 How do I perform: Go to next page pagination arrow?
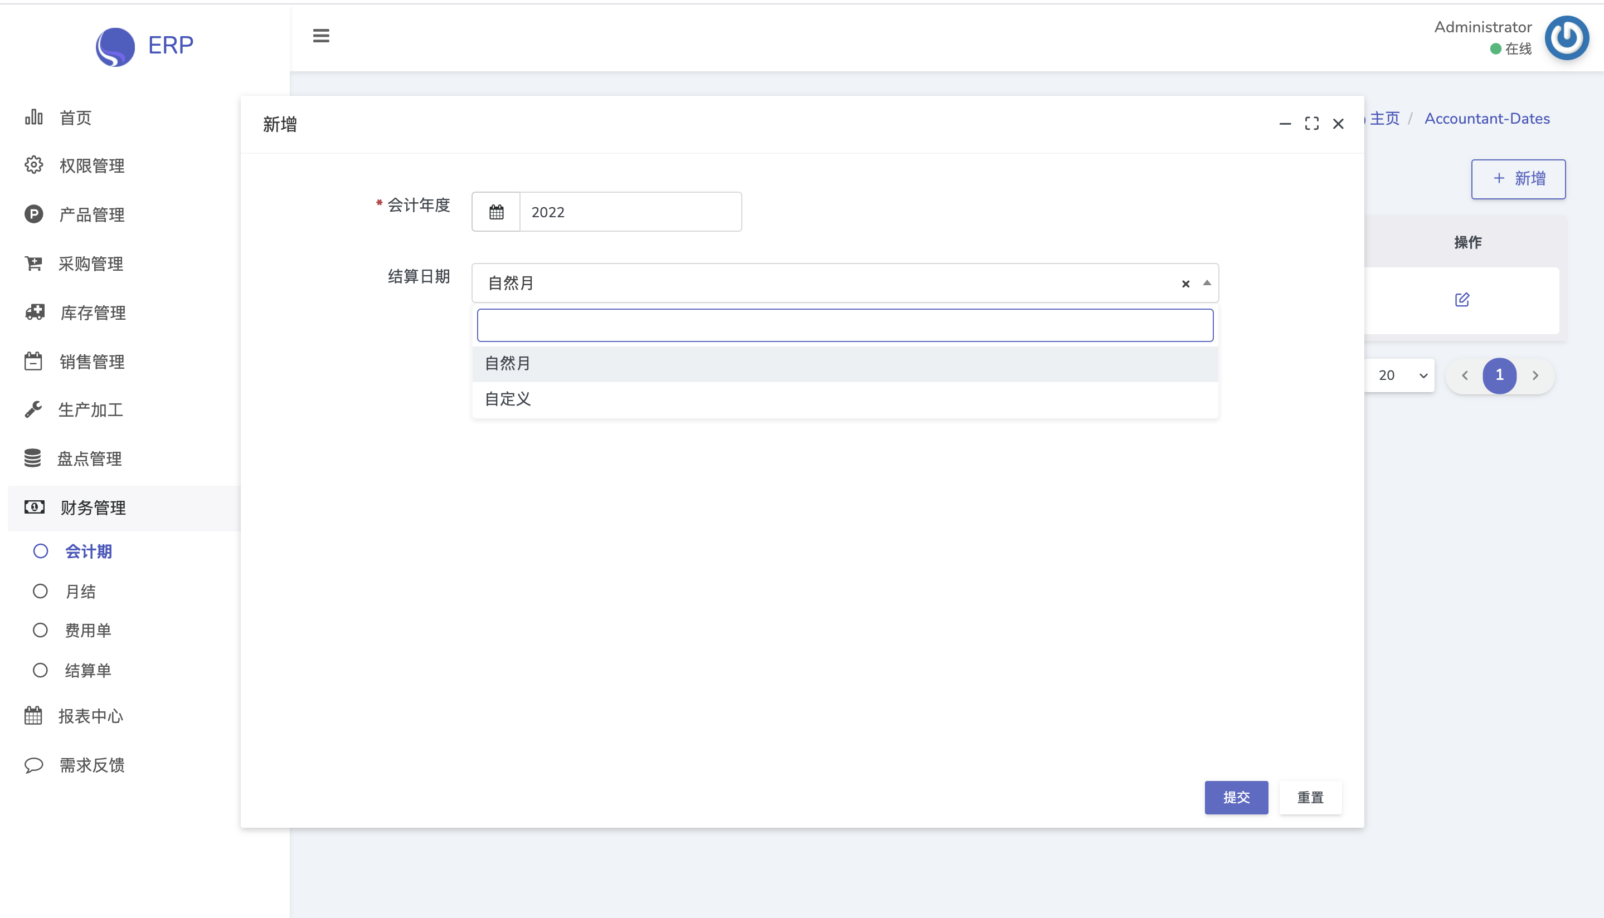(1535, 376)
